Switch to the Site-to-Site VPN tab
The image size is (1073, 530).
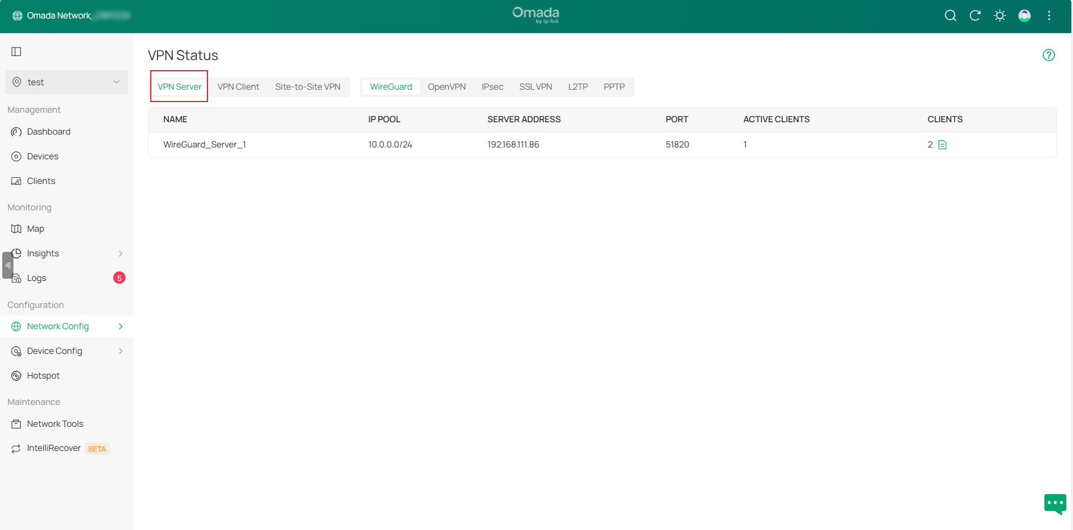[308, 86]
